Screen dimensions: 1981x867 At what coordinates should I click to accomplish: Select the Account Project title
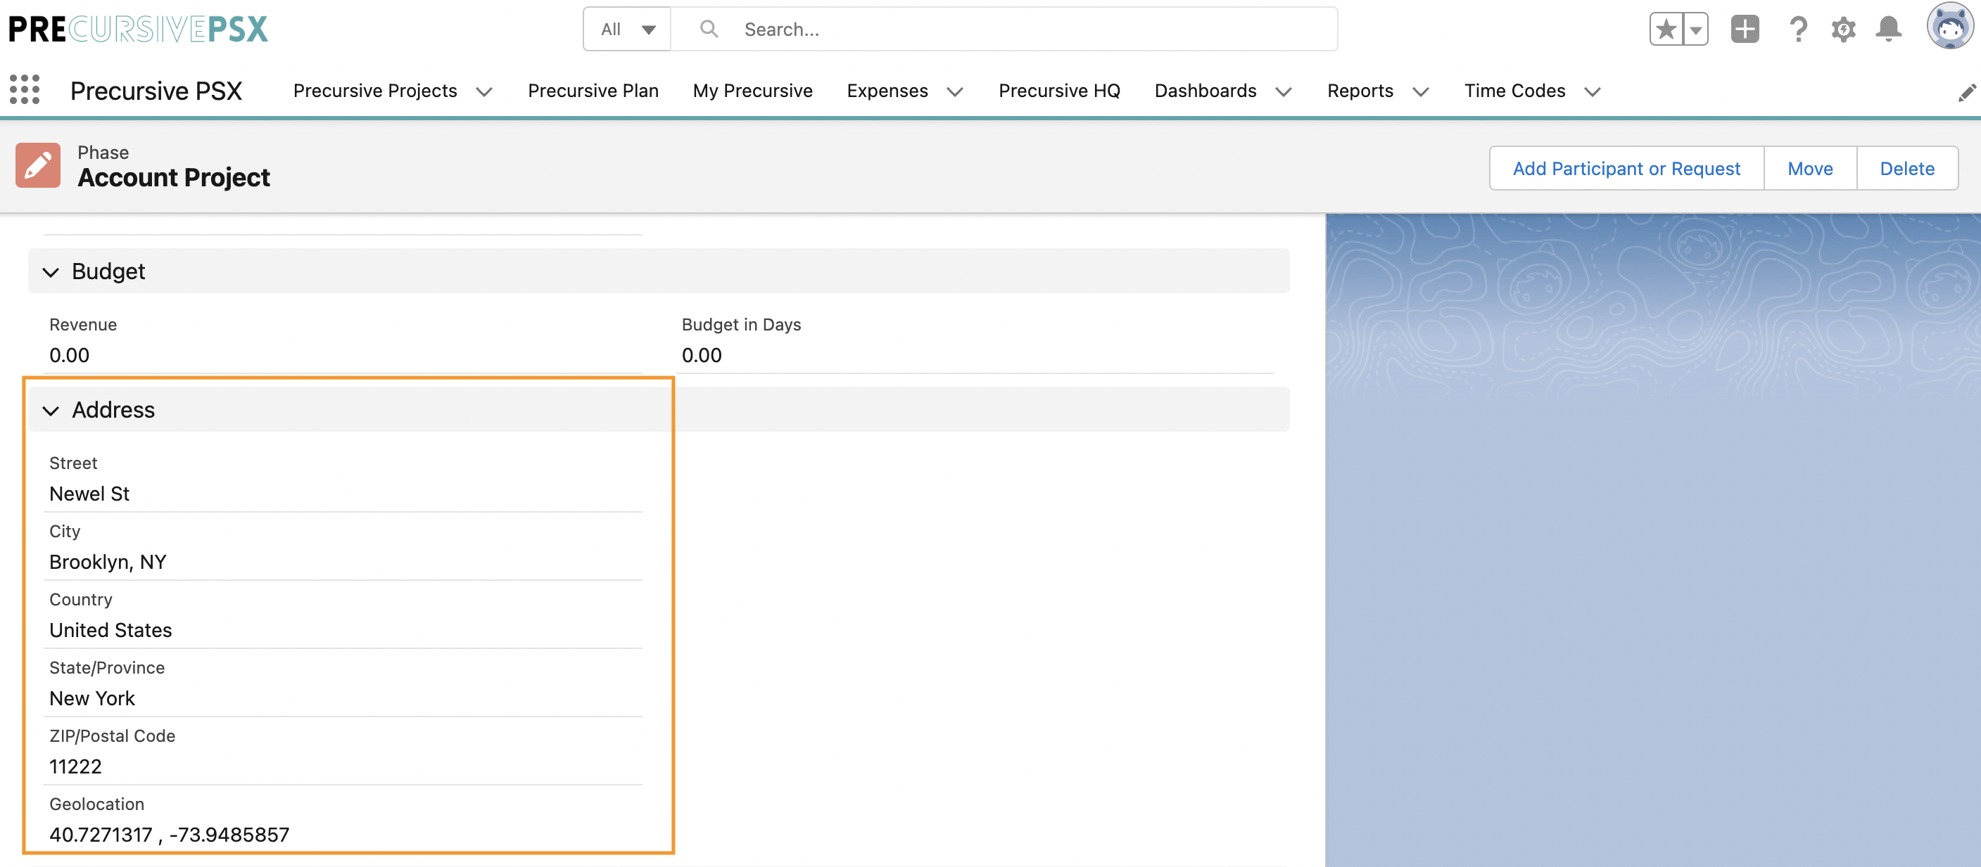[x=174, y=178]
